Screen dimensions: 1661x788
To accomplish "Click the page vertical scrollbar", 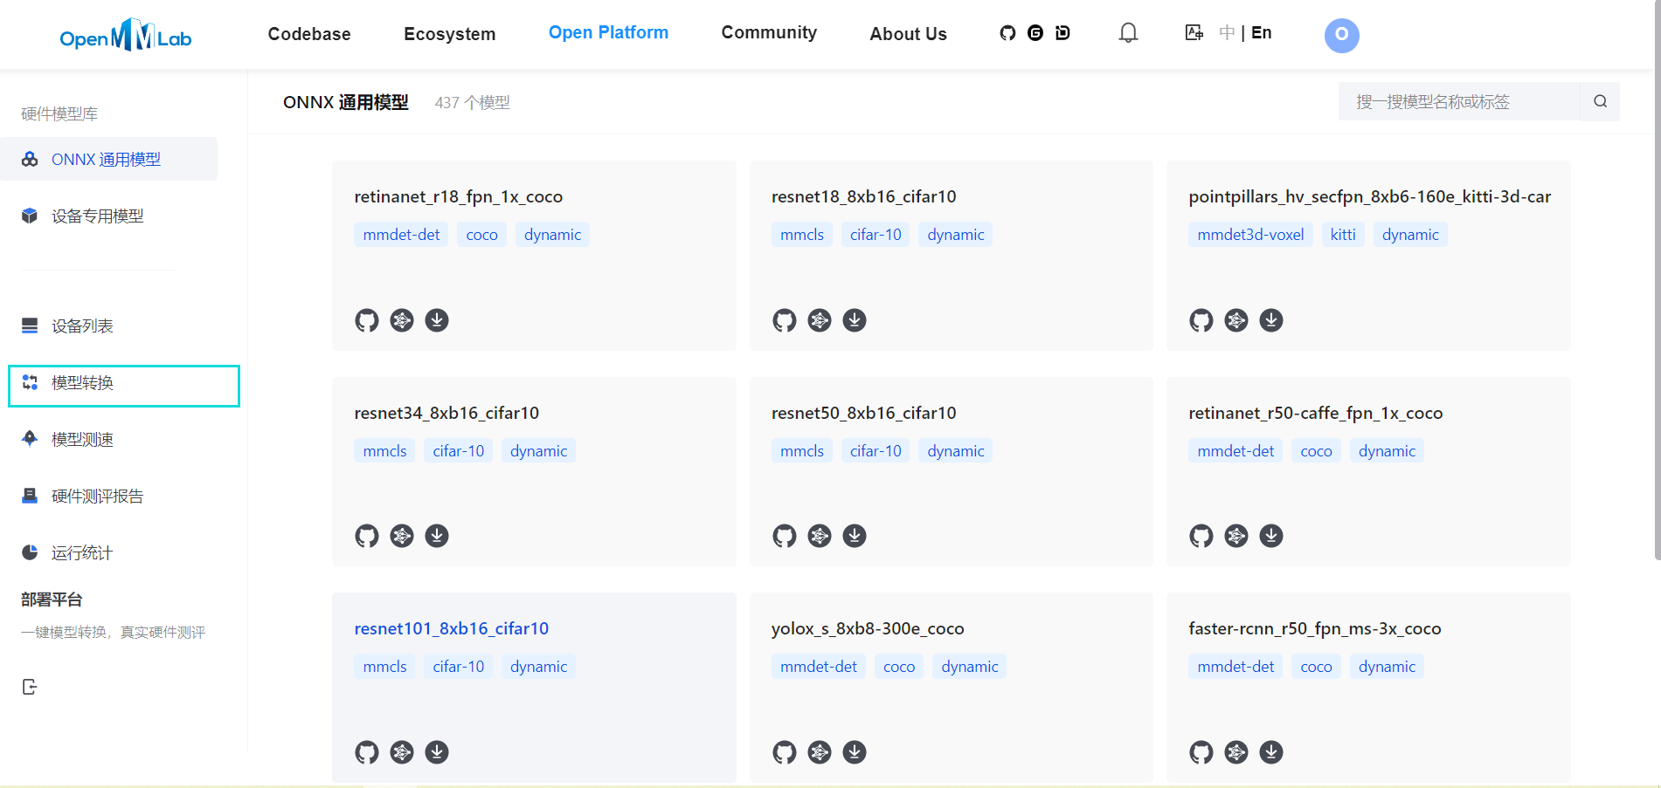I will coord(1657,279).
